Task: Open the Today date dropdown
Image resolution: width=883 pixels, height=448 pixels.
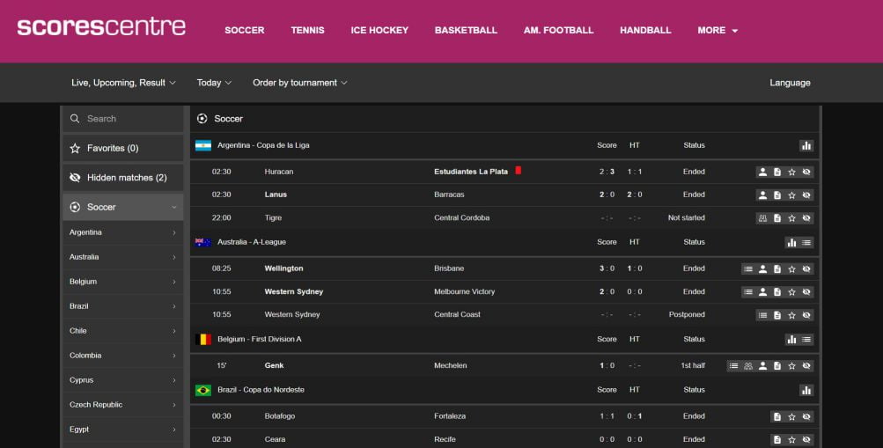Action: point(214,83)
